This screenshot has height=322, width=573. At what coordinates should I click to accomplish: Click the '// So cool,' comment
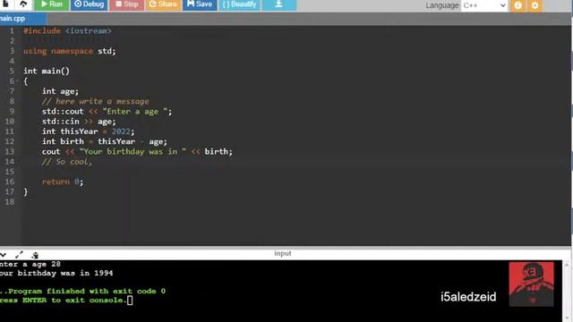click(x=67, y=161)
